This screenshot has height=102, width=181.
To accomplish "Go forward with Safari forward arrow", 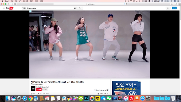I will tap(11, 4).
